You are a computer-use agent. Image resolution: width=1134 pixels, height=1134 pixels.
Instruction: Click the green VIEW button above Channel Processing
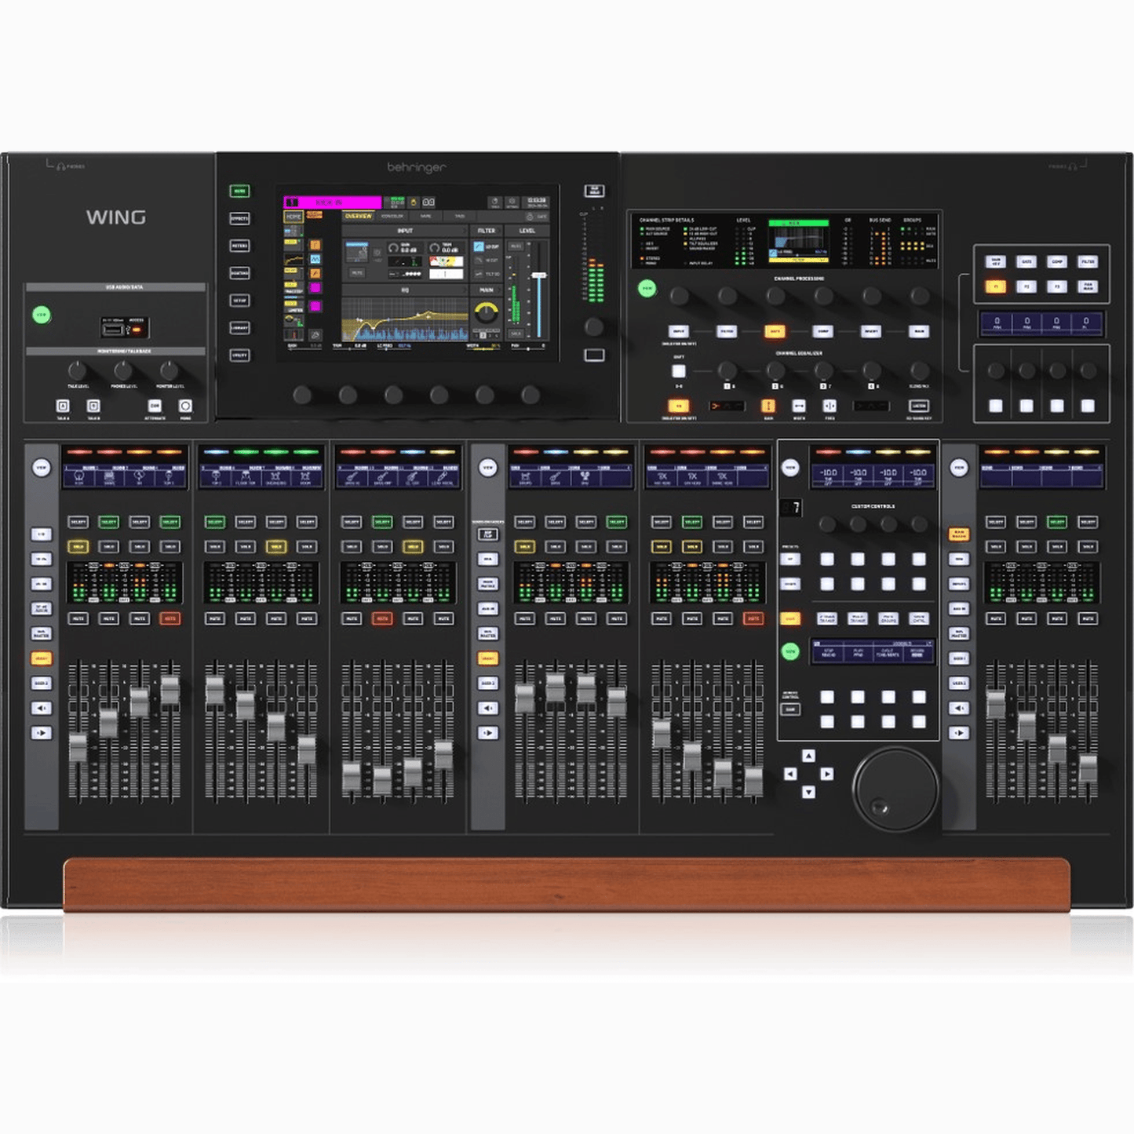pyautogui.click(x=647, y=289)
